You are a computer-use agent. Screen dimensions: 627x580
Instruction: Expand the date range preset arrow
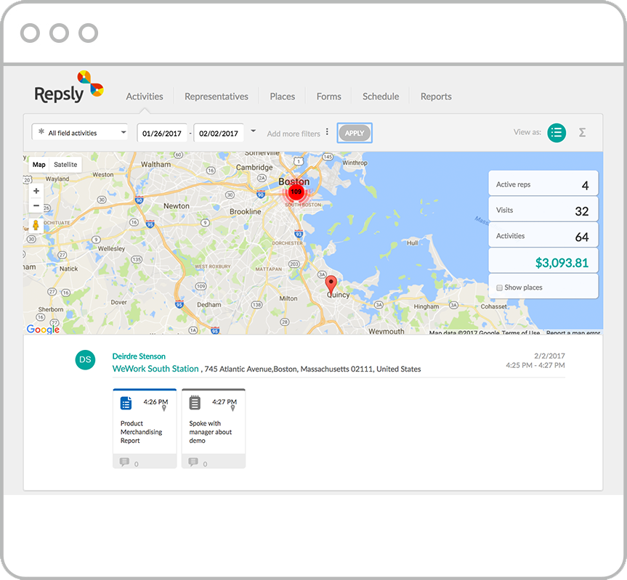tap(253, 131)
